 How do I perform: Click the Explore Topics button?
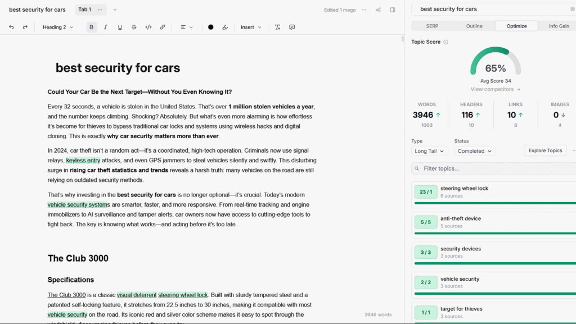[x=546, y=150]
